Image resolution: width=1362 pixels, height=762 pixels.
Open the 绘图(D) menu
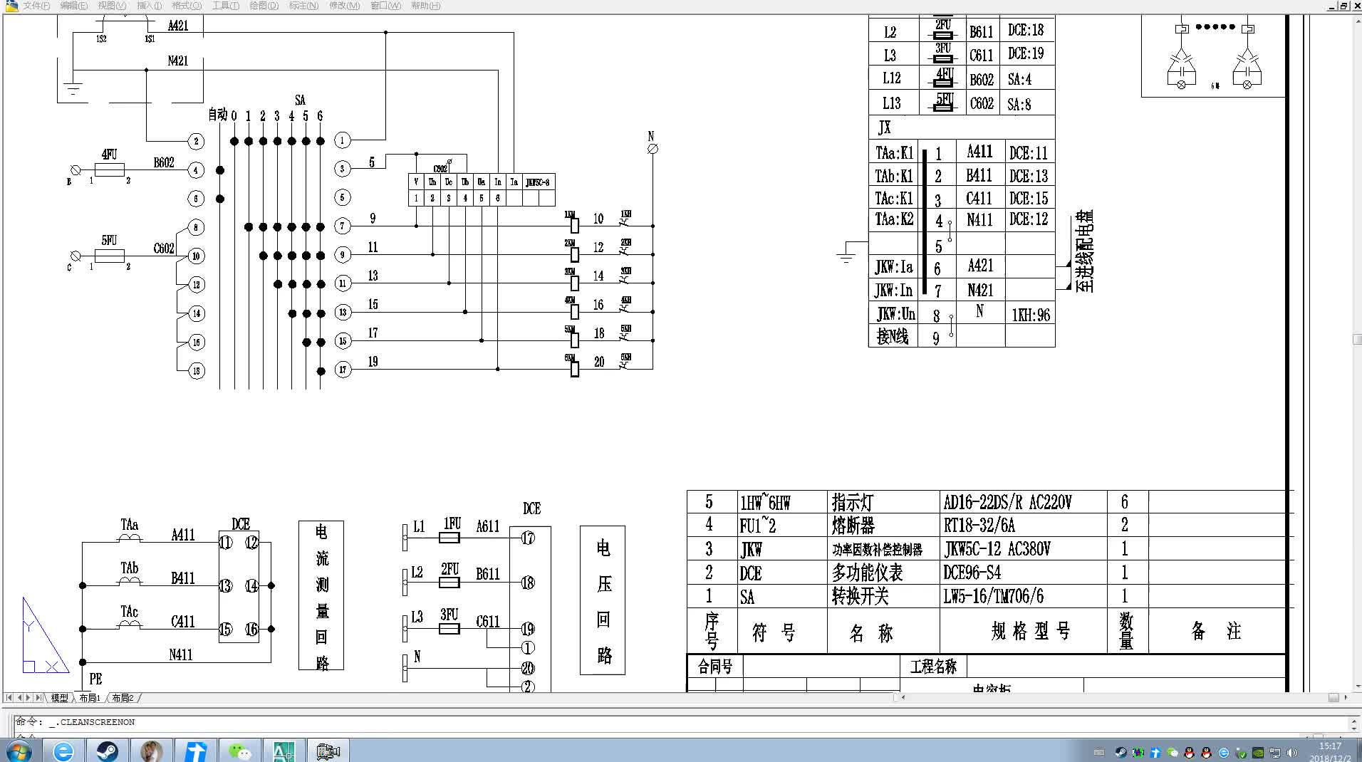click(x=264, y=6)
